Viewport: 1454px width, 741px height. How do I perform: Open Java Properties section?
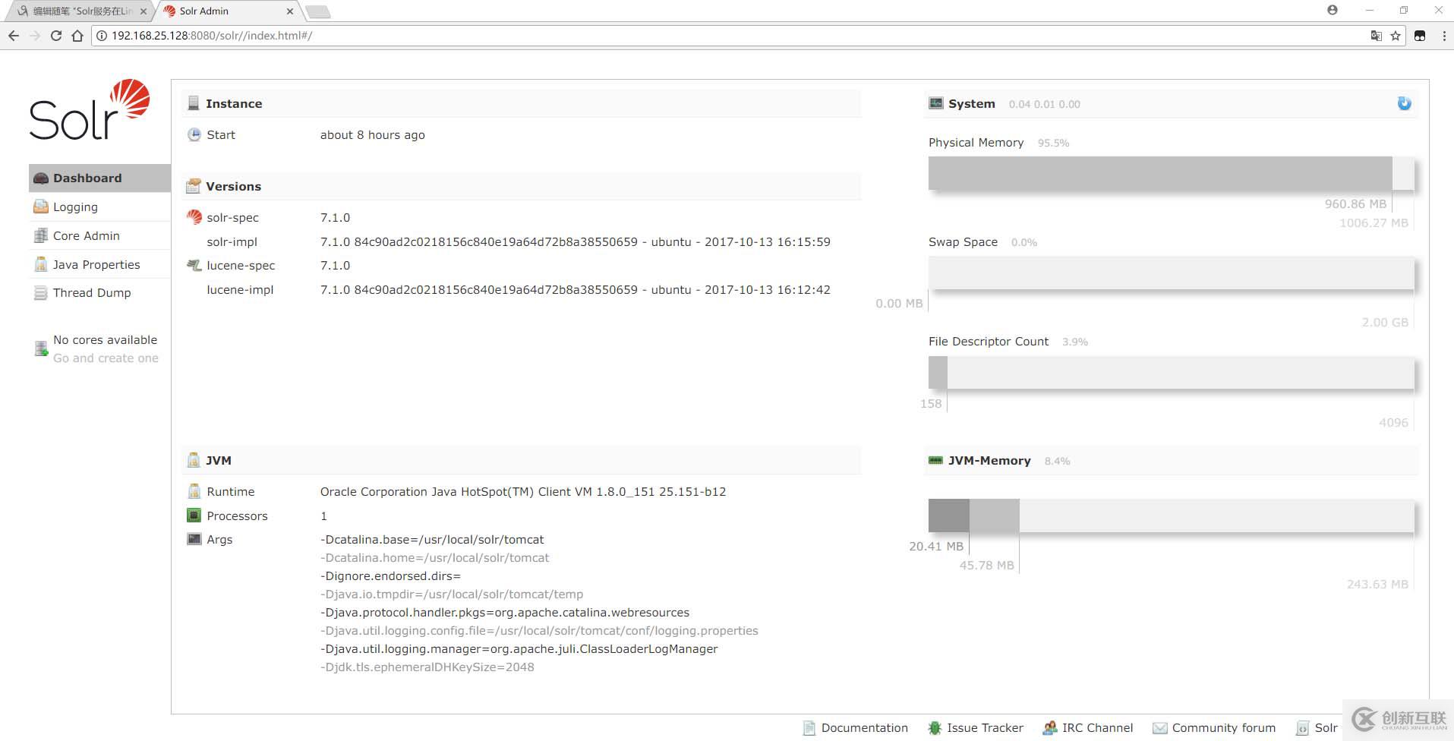(x=99, y=264)
